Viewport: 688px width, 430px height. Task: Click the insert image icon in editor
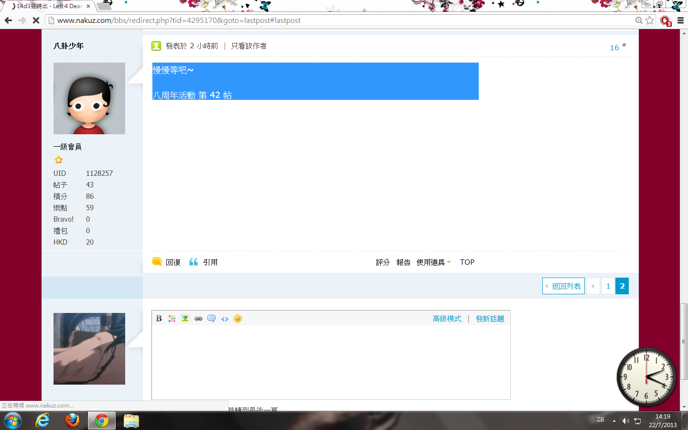click(185, 319)
